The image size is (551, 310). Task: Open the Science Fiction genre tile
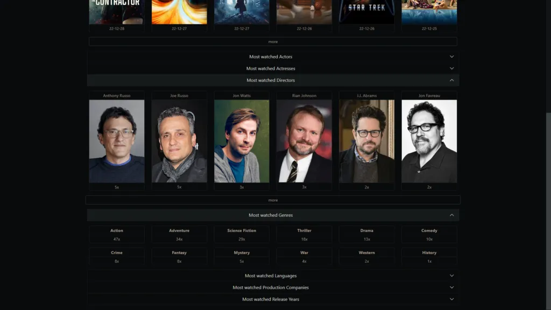[x=242, y=234]
